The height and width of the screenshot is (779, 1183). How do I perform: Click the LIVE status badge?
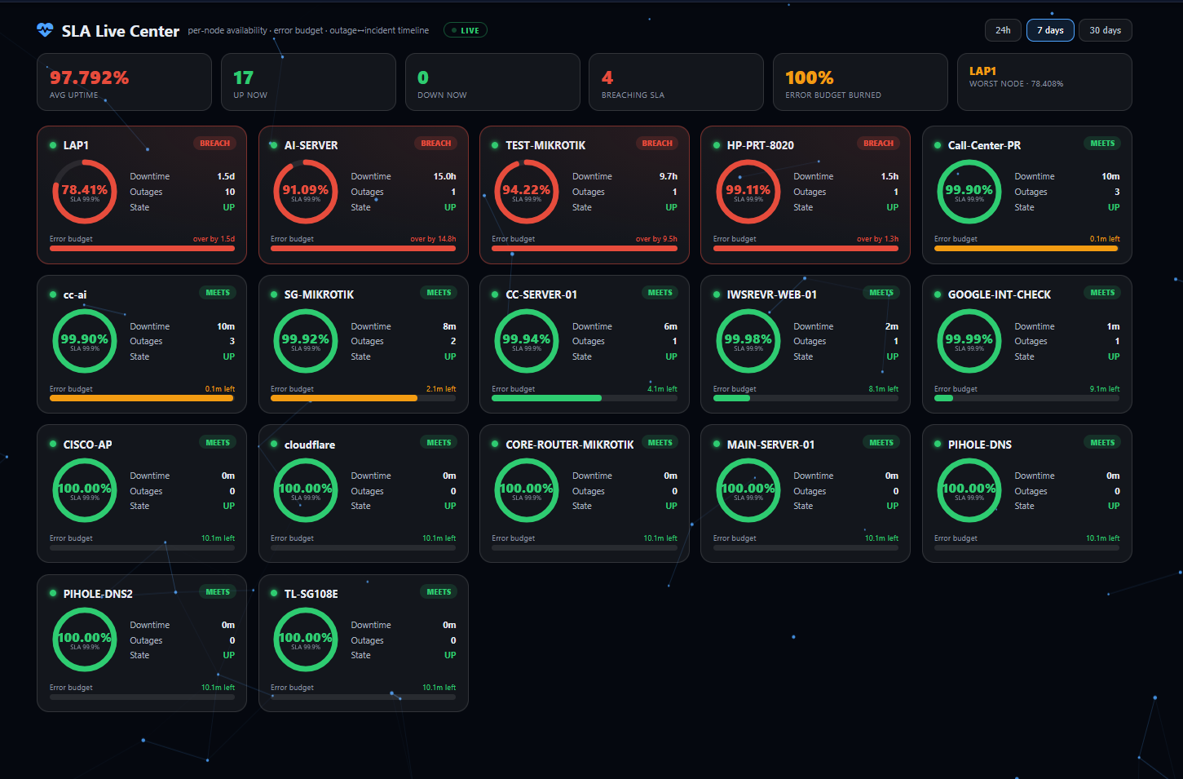click(466, 30)
